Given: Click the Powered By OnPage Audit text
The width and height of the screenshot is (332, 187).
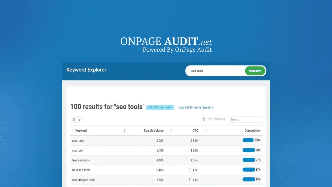Looking at the screenshot, I should point(177,50).
